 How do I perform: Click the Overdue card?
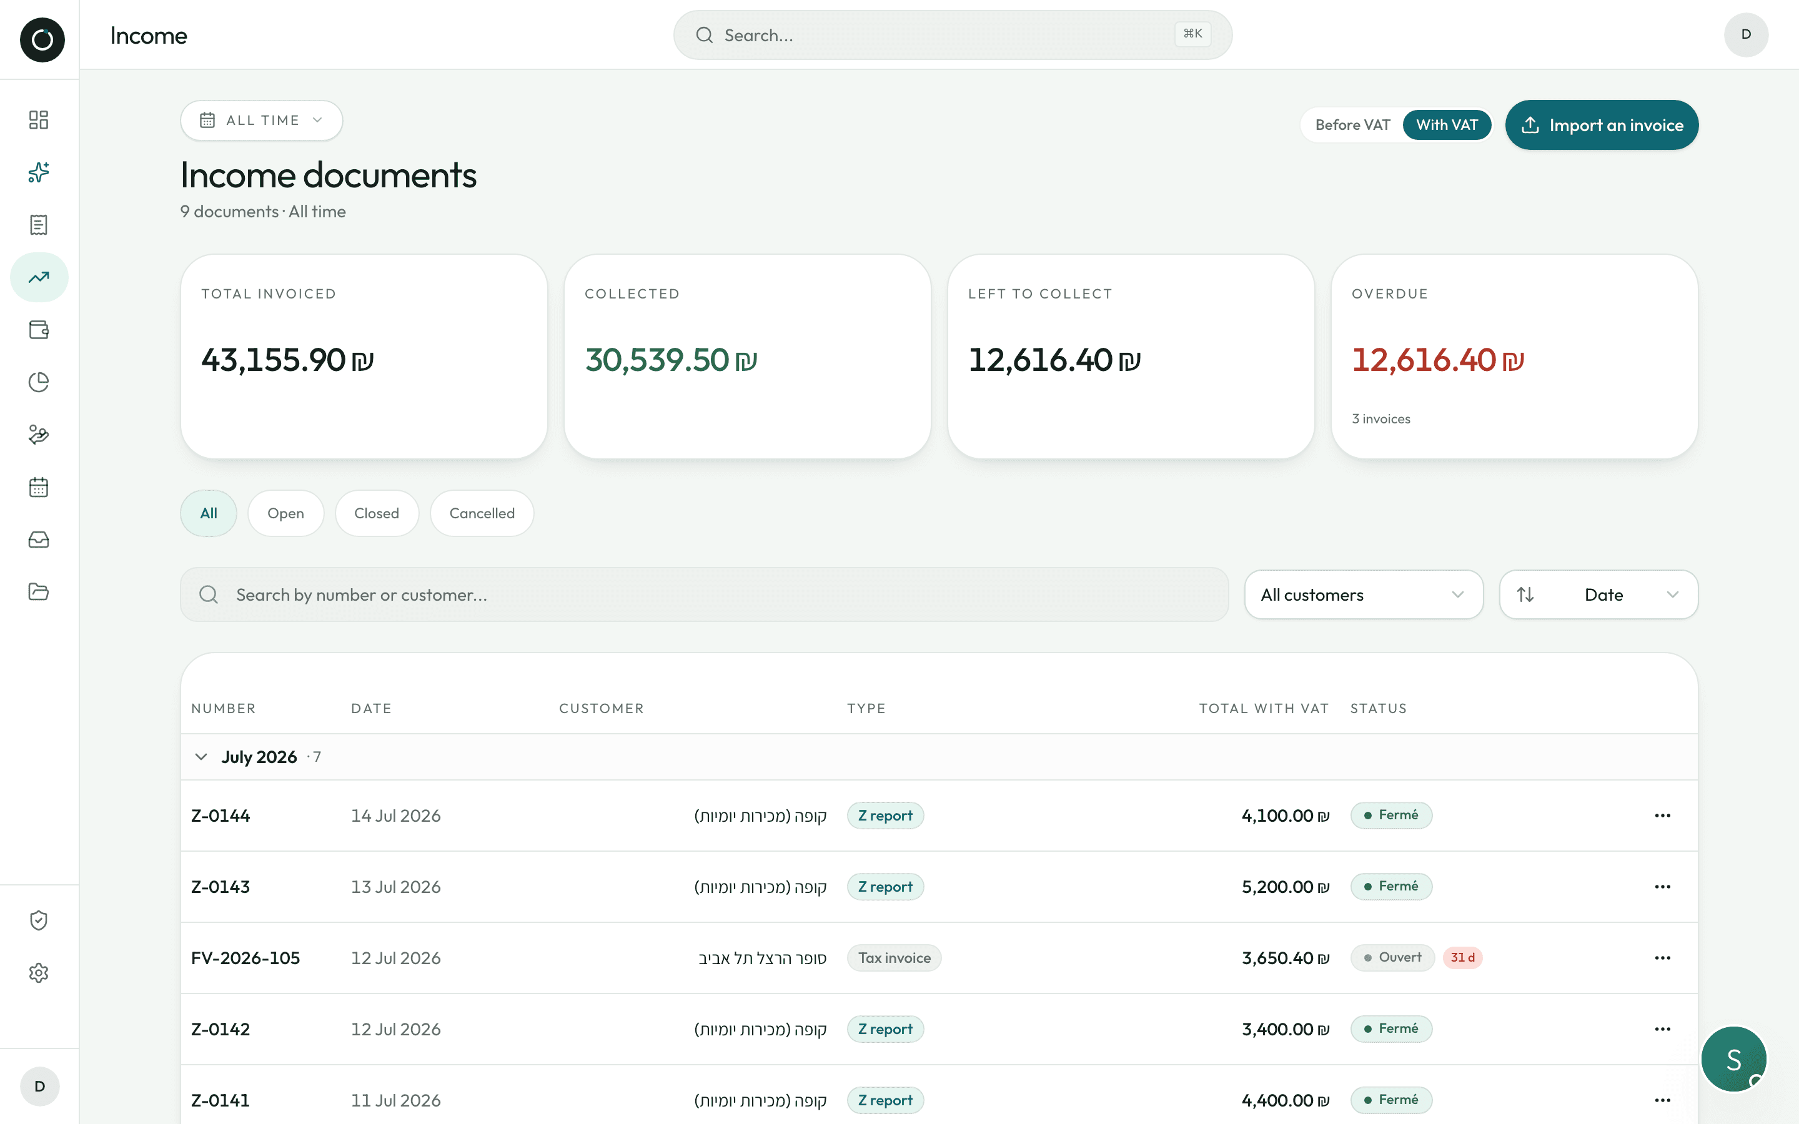(x=1514, y=357)
